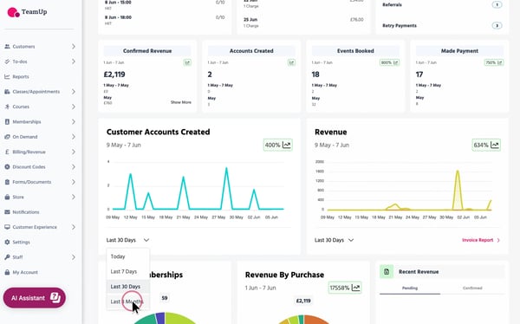The height and width of the screenshot is (324, 520).
Task: Click the Notifications envelope icon
Action: (7, 212)
